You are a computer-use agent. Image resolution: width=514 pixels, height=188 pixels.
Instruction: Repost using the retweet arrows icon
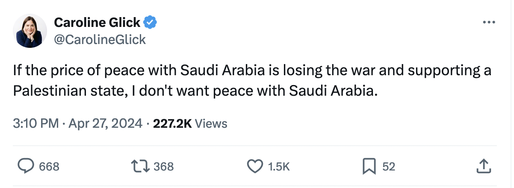pyautogui.click(x=140, y=166)
